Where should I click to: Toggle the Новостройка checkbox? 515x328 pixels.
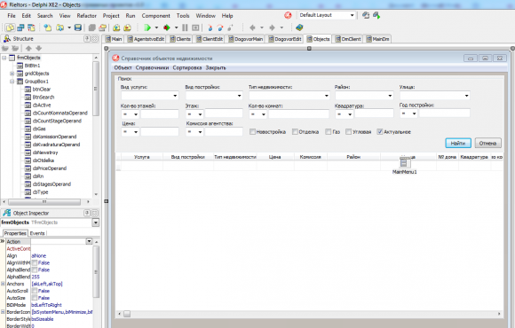pyautogui.click(x=252, y=131)
